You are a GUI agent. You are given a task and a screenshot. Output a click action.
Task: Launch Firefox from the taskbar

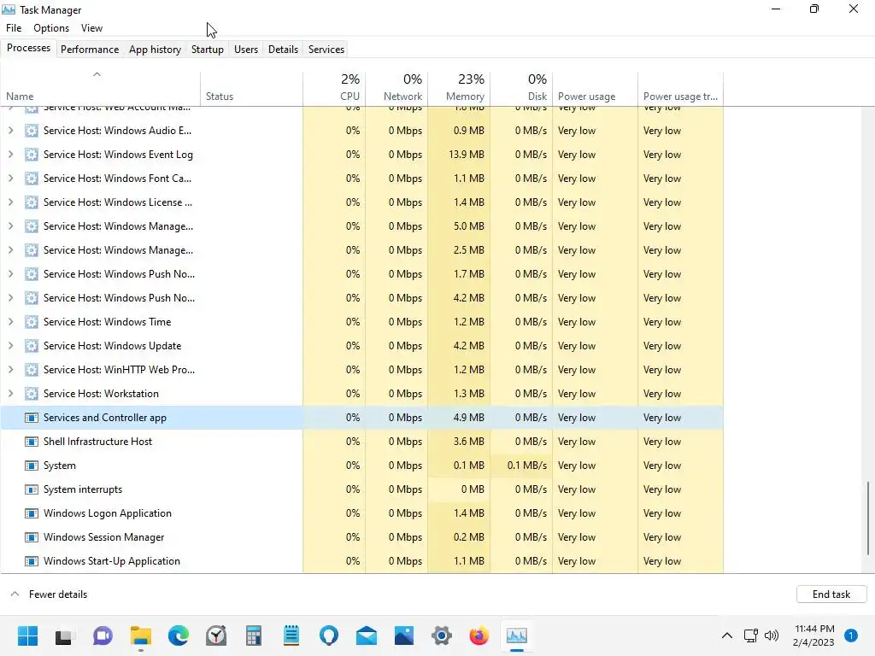click(x=479, y=635)
